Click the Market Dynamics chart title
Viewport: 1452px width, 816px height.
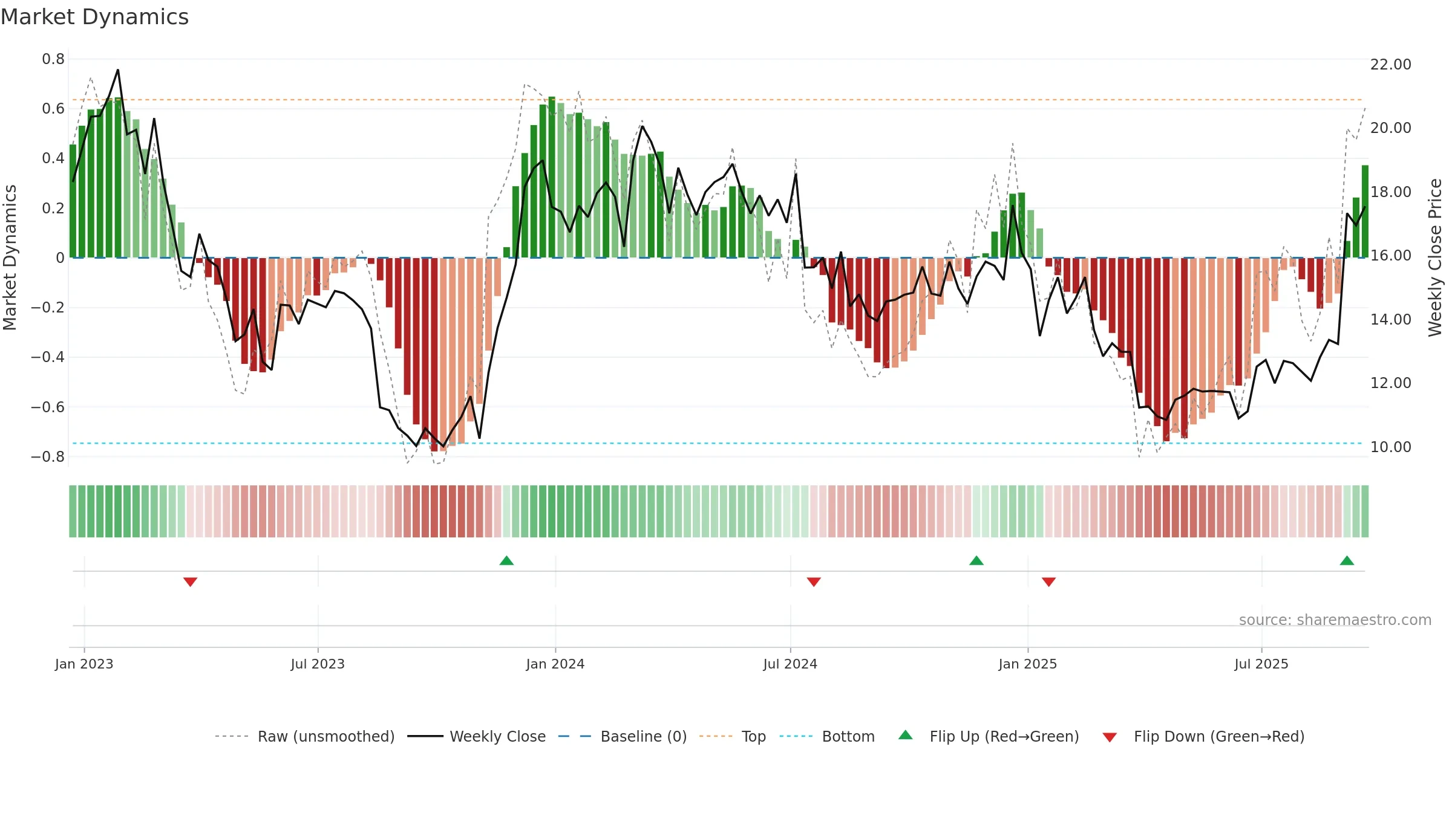point(95,17)
